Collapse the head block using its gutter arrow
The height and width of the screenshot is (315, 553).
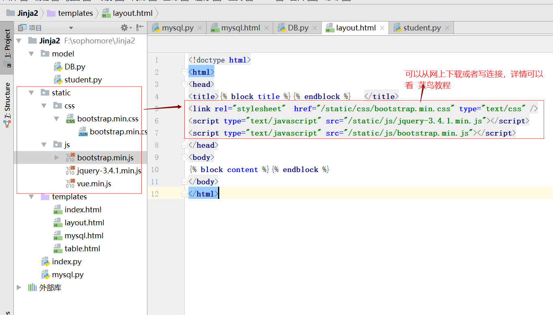pos(185,84)
